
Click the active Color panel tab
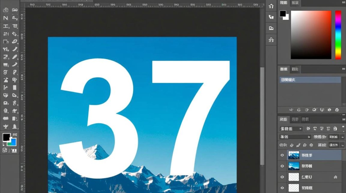283,3
